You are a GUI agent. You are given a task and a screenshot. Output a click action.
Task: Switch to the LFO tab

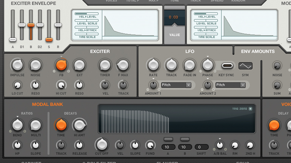[x=190, y=51]
